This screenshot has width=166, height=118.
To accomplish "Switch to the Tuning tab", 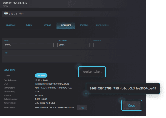I will click(x=29, y=25).
